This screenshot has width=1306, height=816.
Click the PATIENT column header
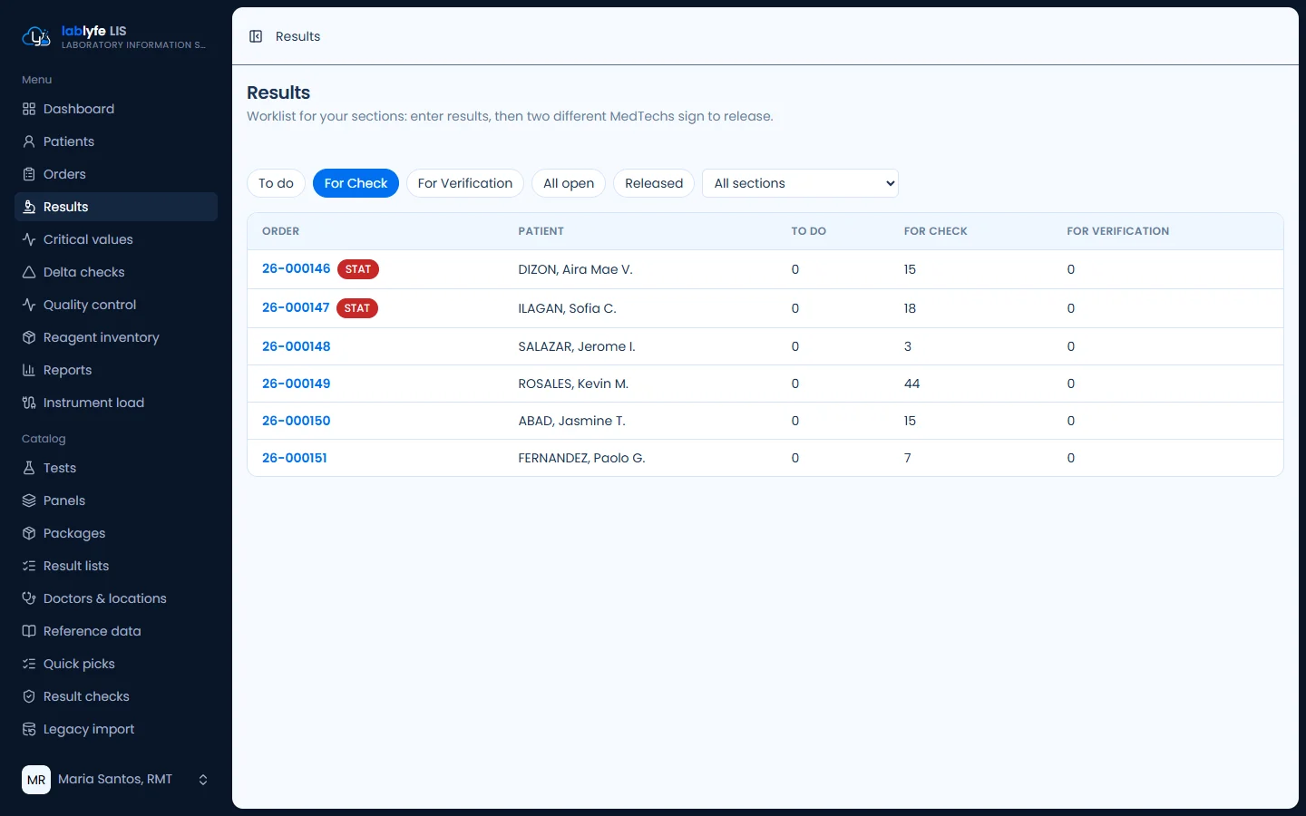coord(541,231)
